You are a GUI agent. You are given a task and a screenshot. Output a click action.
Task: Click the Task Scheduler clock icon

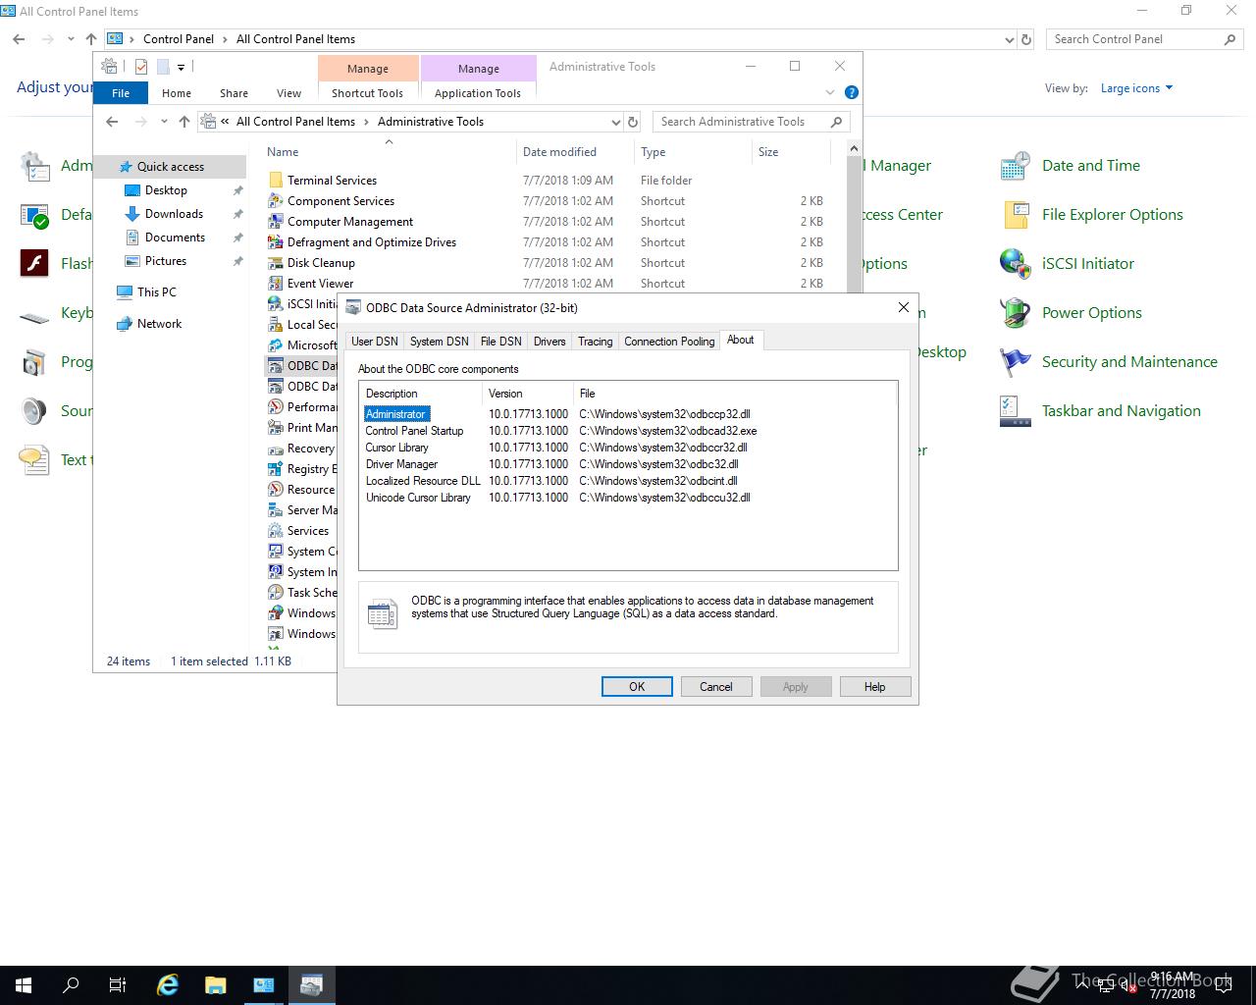[x=276, y=593]
